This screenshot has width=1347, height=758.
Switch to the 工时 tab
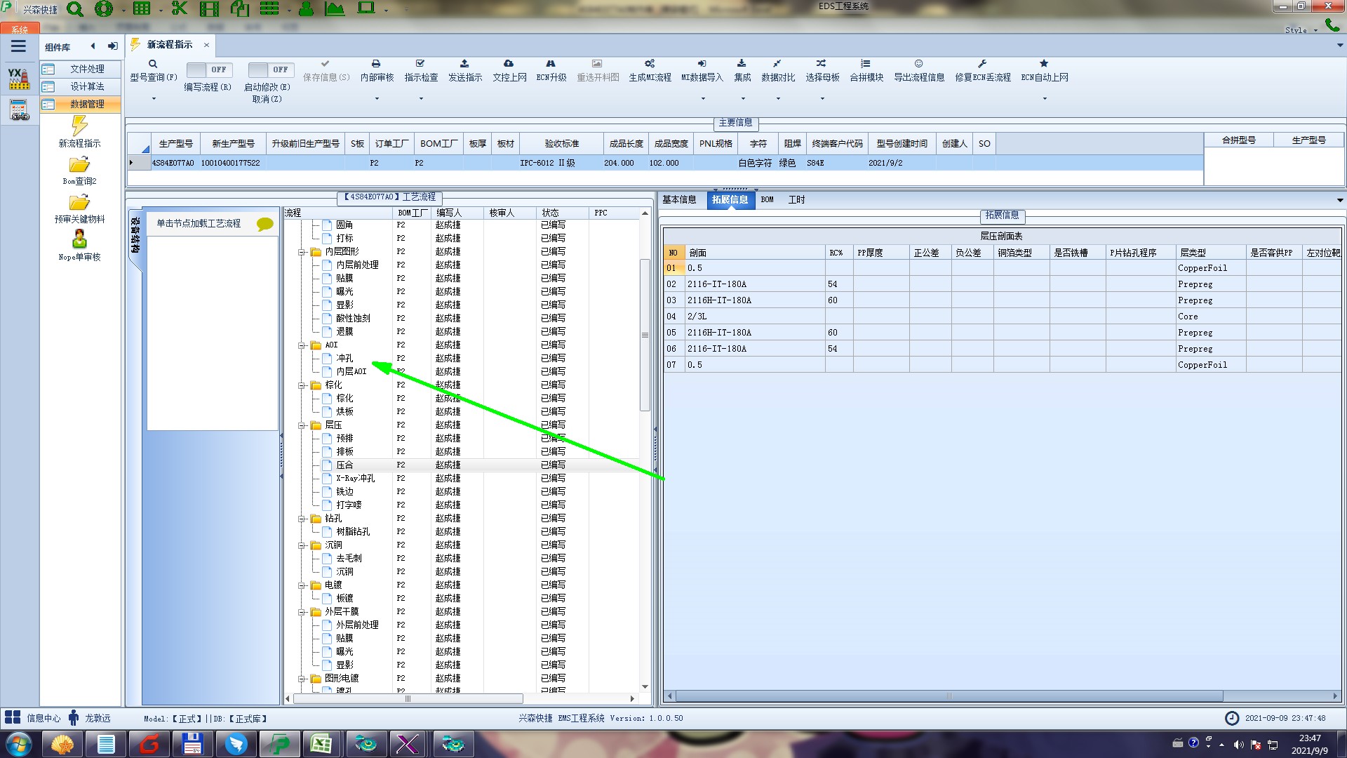[796, 200]
